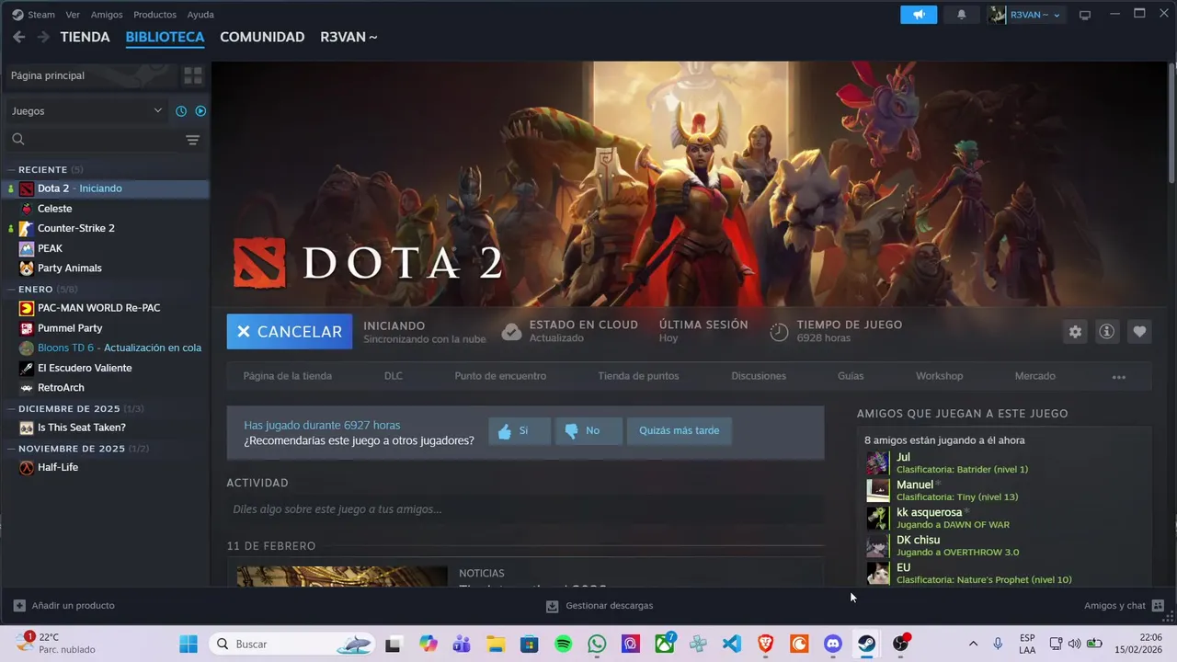Image resolution: width=1177 pixels, height=662 pixels.
Task: Click the page vertical scrollbar
Action: click(1171, 124)
